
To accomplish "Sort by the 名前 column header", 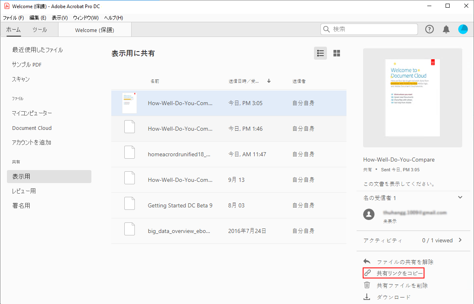I will pos(155,81).
